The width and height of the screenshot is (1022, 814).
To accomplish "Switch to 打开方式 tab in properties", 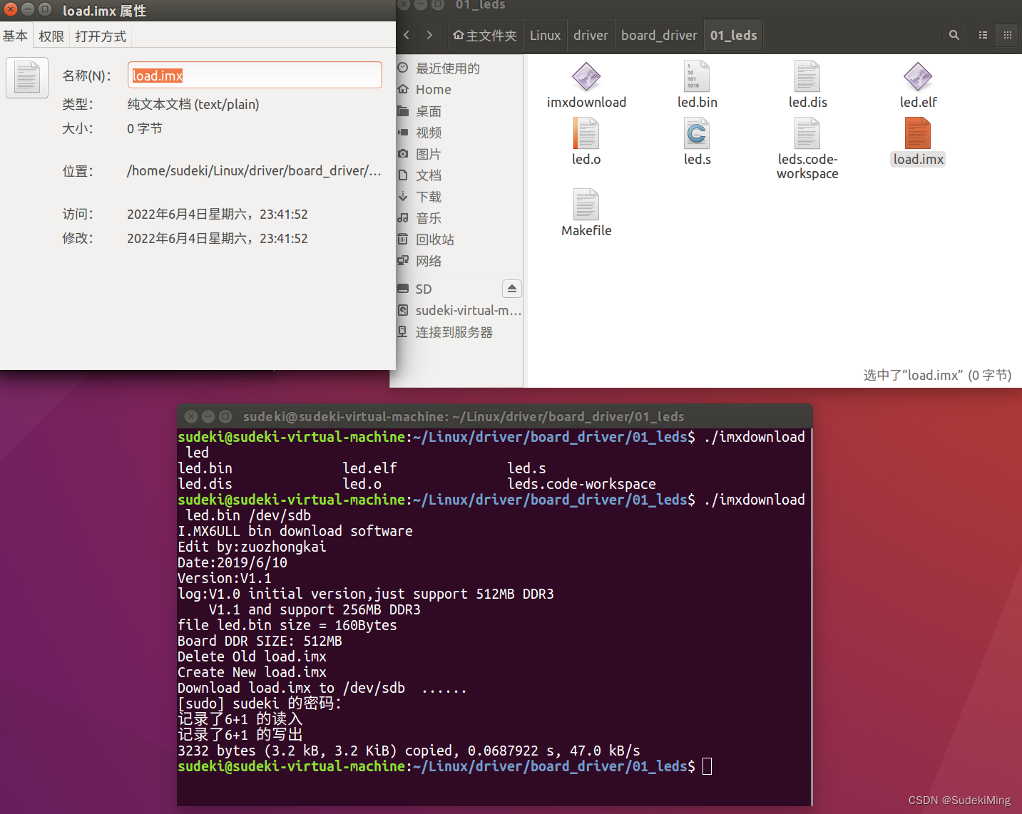I will [101, 36].
